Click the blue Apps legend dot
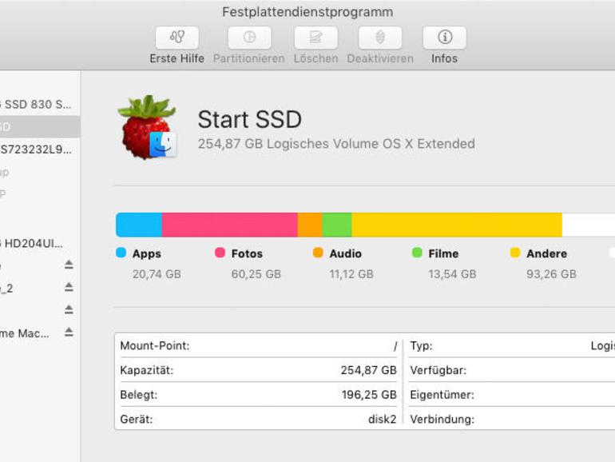The height and width of the screenshot is (462, 615). (x=121, y=253)
